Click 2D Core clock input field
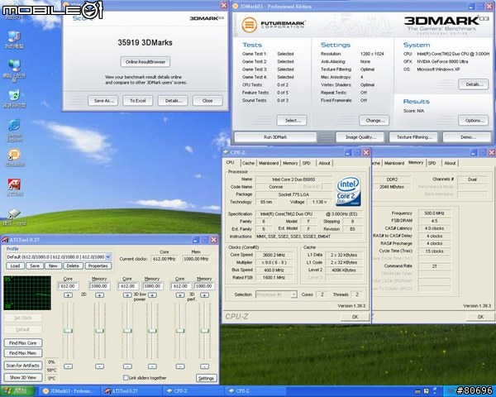This screenshot has height=397, width=496. point(68,286)
